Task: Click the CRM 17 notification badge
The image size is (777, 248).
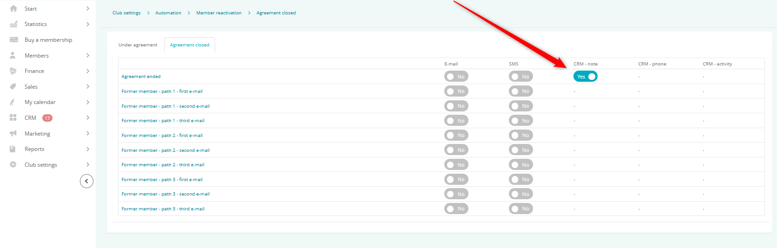Action: click(x=47, y=118)
